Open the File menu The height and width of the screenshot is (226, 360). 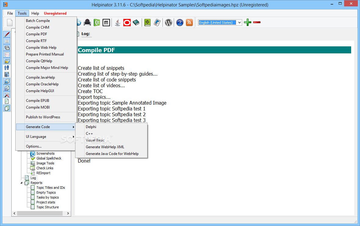click(x=10, y=13)
